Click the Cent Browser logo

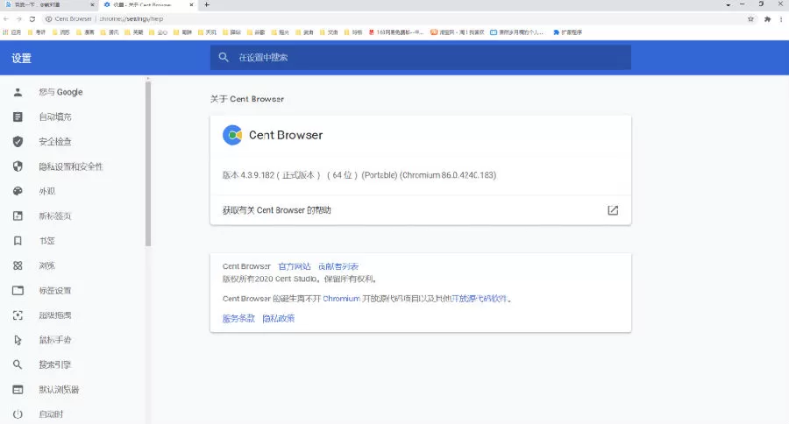pyautogui.click(x=232, y=135)
